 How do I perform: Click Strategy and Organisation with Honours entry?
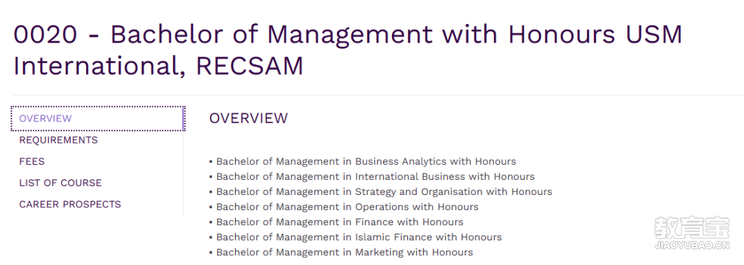tap(384, 192)
